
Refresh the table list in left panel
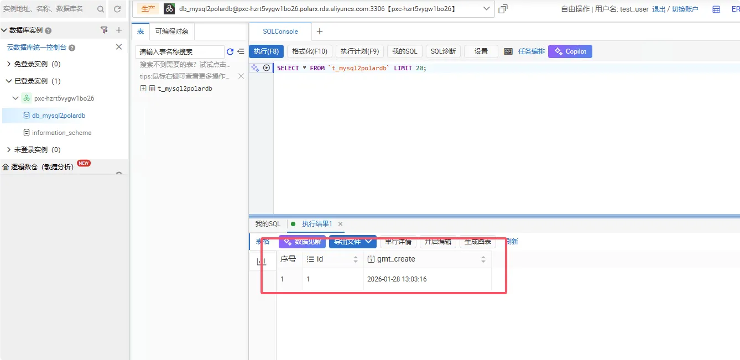pos(230,51)
